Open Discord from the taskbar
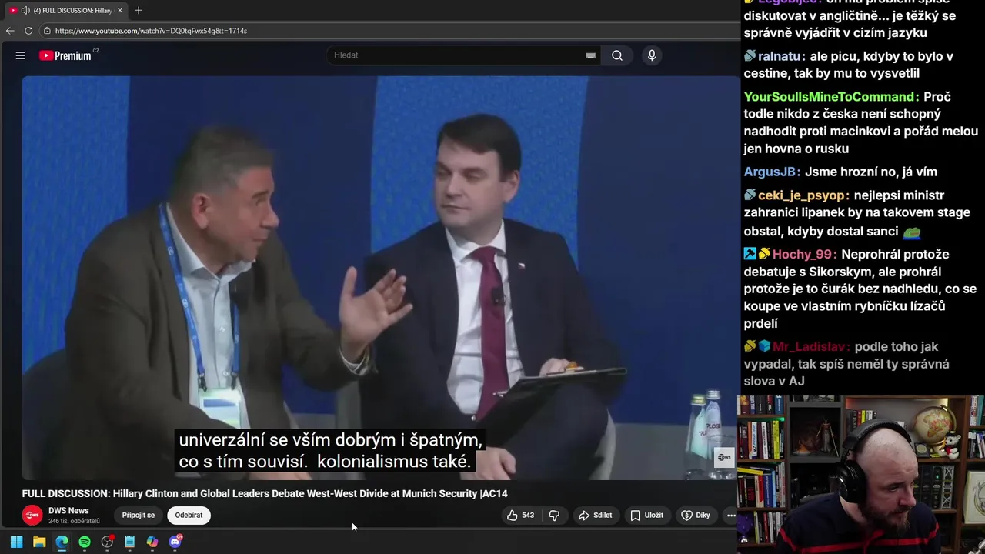Viewport: 985px width, 554px height. click(175, 542)
